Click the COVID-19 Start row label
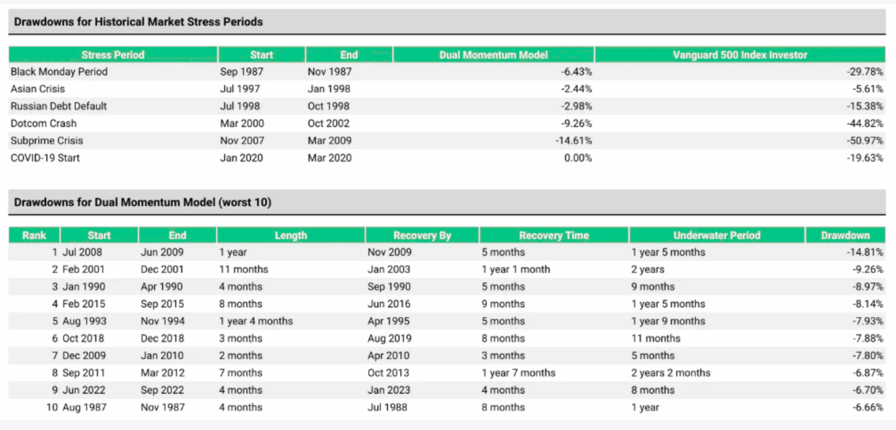Screen dimensions: 896x430 pos(45,158)
